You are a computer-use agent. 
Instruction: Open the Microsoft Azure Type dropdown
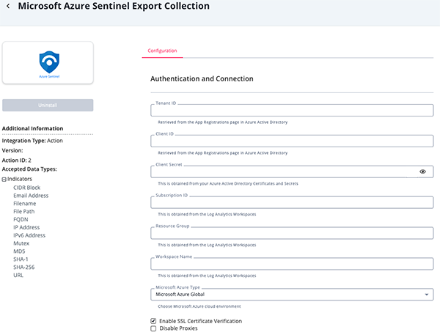point(292,295)
